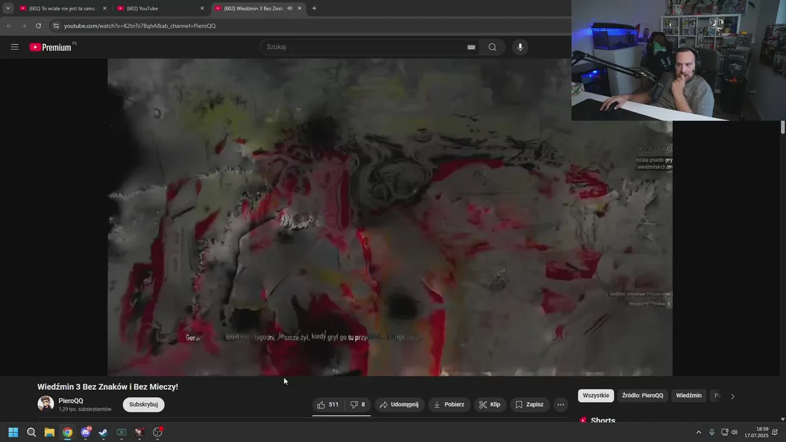Close the '(602) YouTube' tab
Viewport: 786px width, 442px height.
point(202,9)
